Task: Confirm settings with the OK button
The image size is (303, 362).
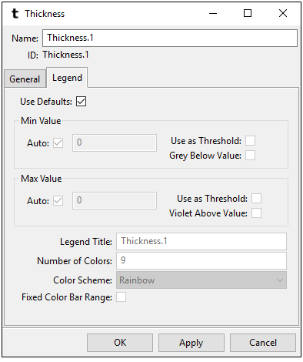Action: 120,343
